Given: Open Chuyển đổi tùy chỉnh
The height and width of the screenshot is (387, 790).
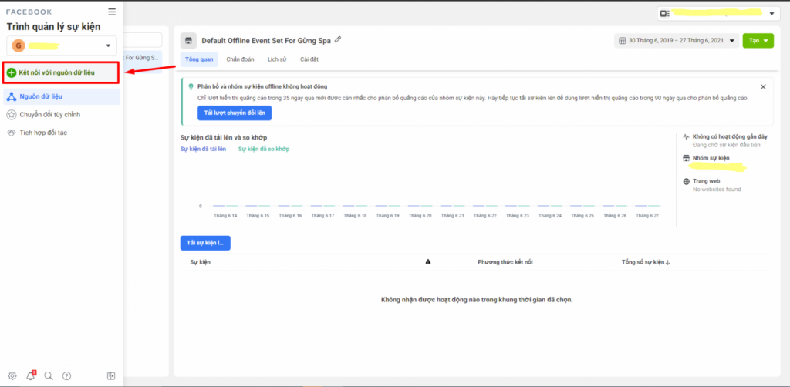Looking at the screenshot, I should (50, 115).
